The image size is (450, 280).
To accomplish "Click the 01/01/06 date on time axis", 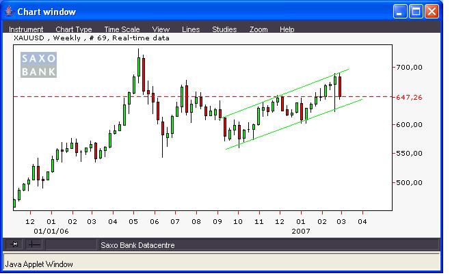I will [x=40, y=231].
